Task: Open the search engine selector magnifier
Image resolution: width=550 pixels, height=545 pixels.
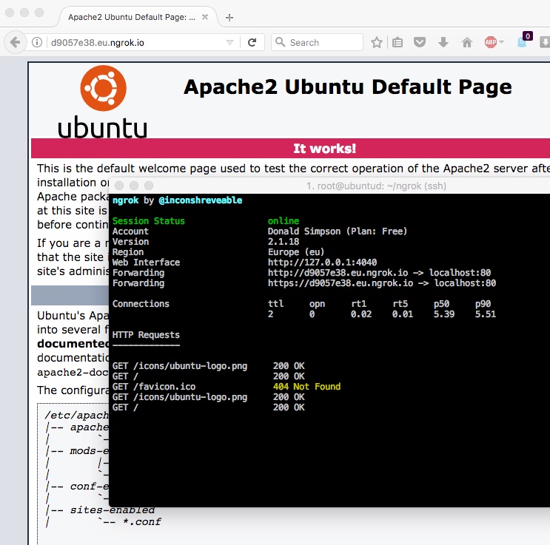Action: (x=281, y=43)
